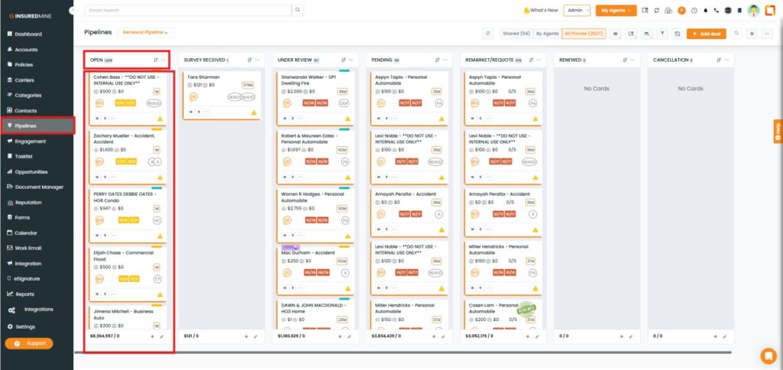Open the My Agents dropdown
The height and width of the screenshot is (370, 783).
616,11
